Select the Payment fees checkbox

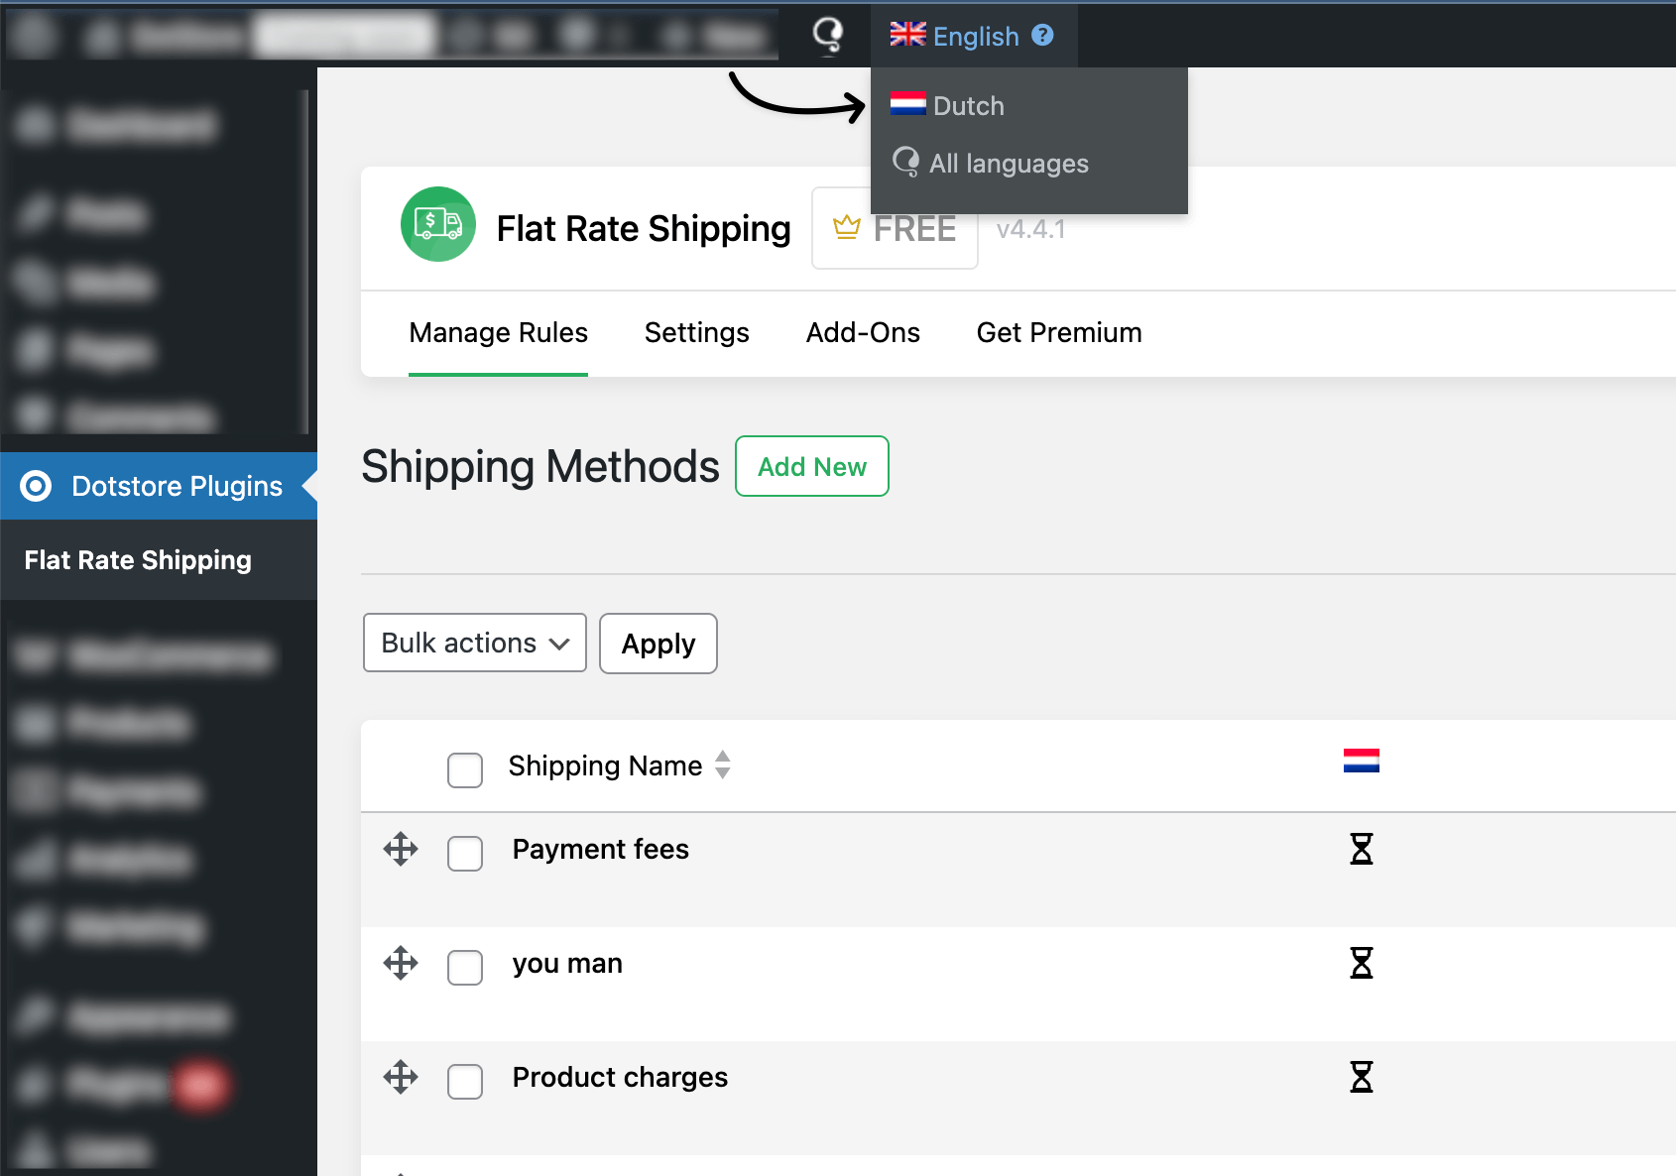[x=465, y=853]
